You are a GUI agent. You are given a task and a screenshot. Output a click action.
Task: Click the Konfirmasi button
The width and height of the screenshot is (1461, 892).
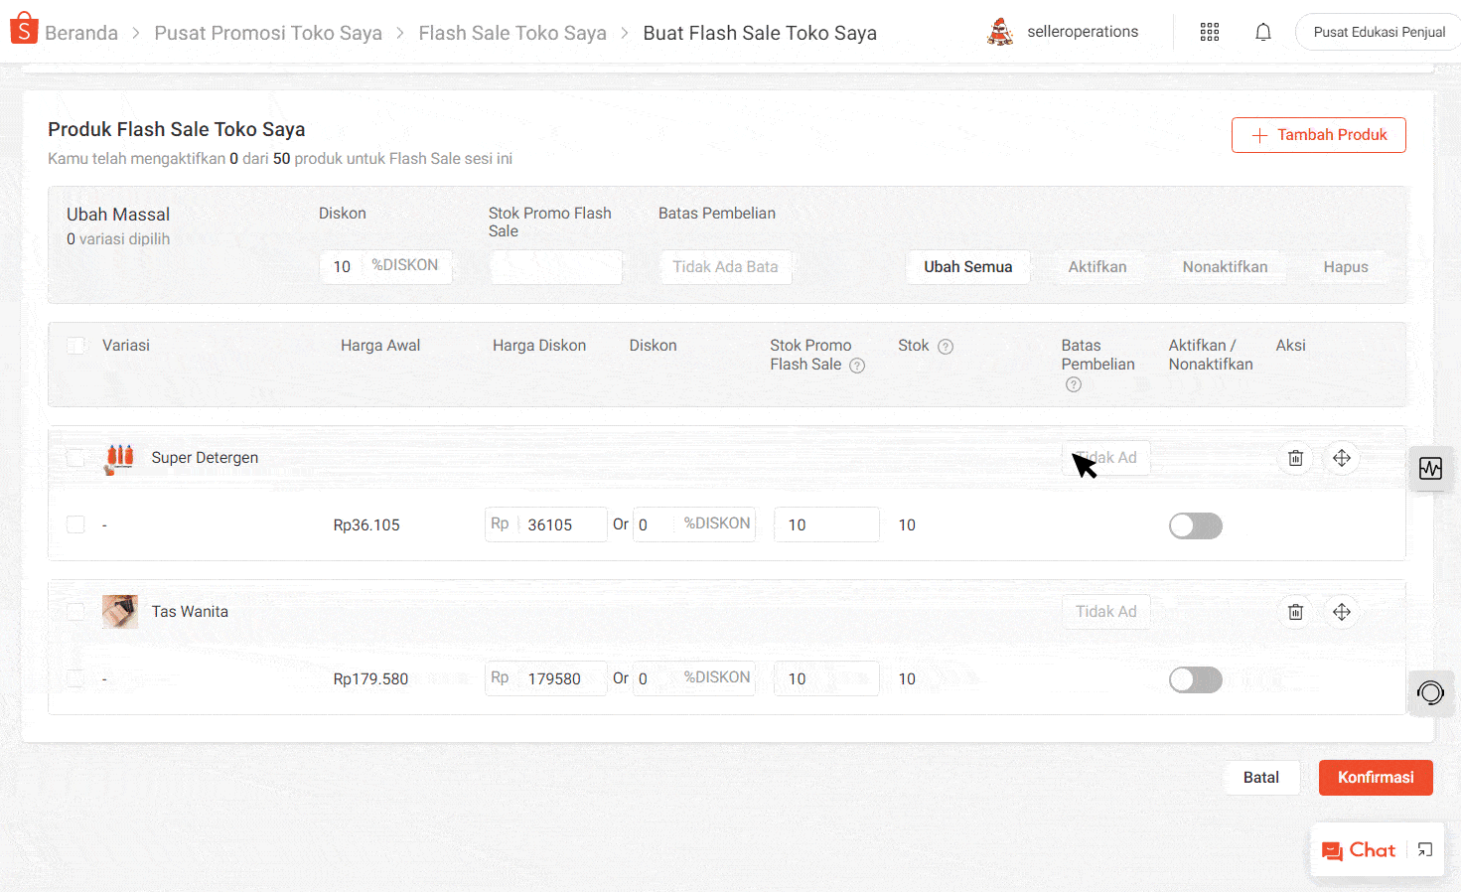tap(1375, 778)
